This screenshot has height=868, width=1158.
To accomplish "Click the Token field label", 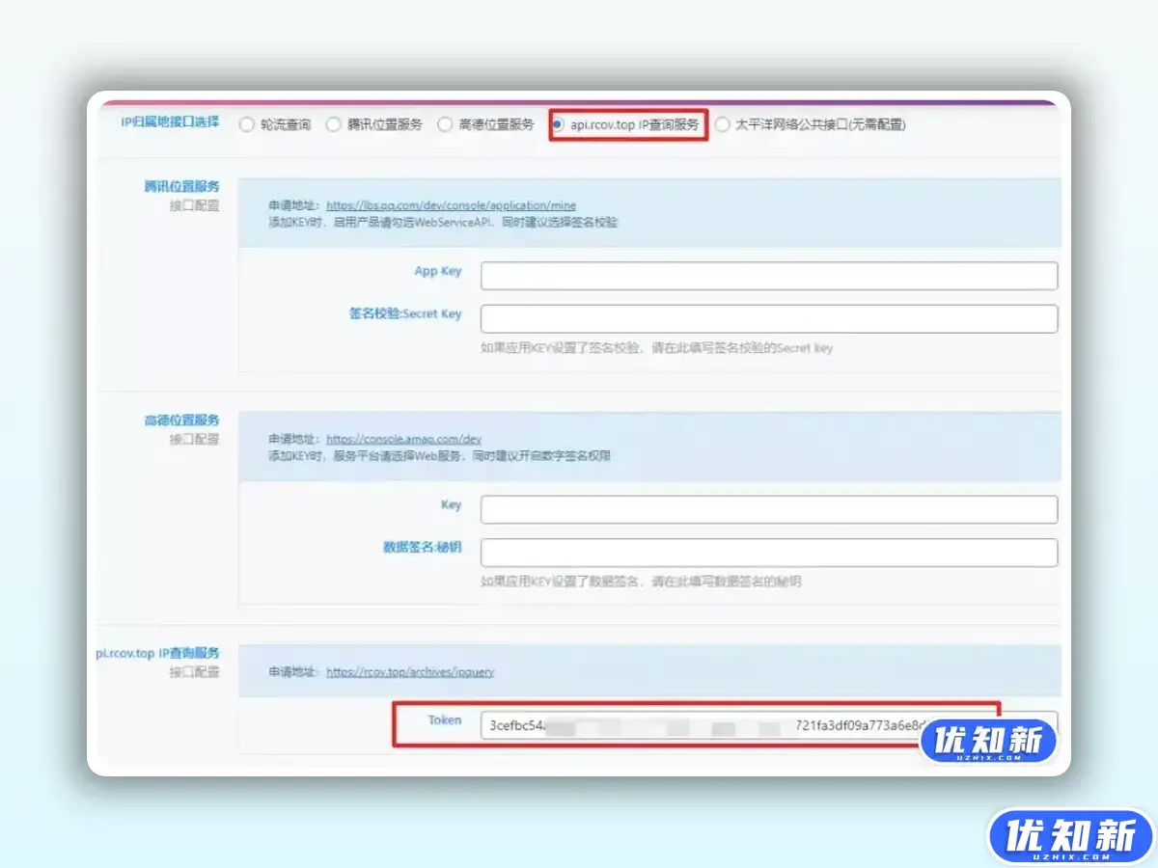I will 445,719.
